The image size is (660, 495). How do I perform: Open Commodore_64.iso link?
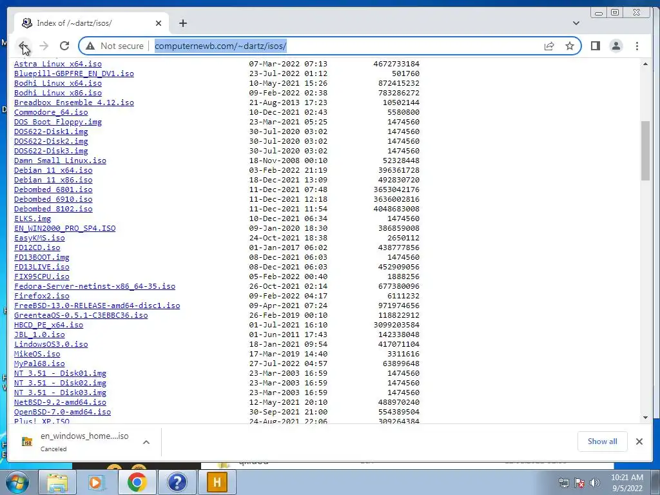pos(51,112)
